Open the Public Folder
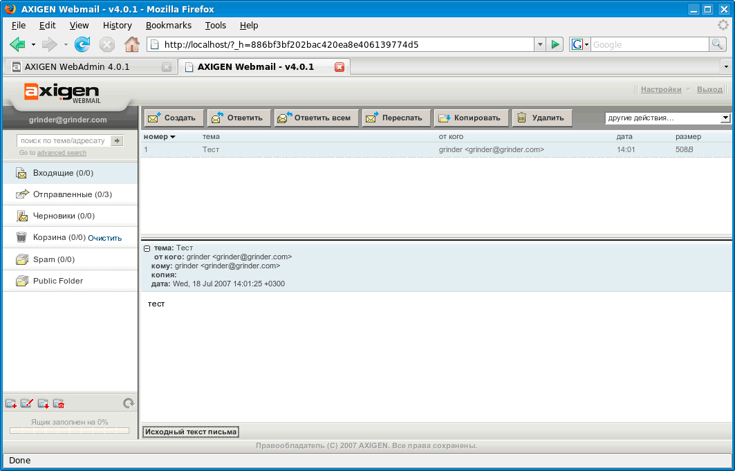Image resolution: width=735 pixels, height=471 pixels. (x=70, y=281)
